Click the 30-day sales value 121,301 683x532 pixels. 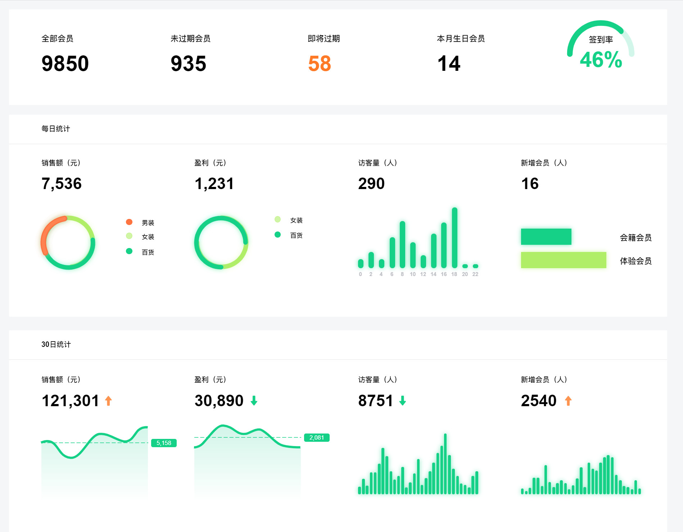point(70,401)
